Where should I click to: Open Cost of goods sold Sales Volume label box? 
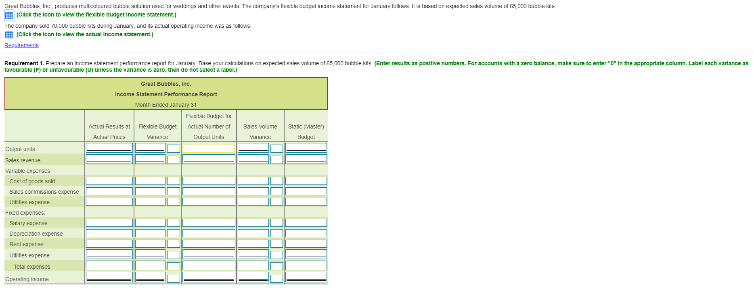point(277,181)
